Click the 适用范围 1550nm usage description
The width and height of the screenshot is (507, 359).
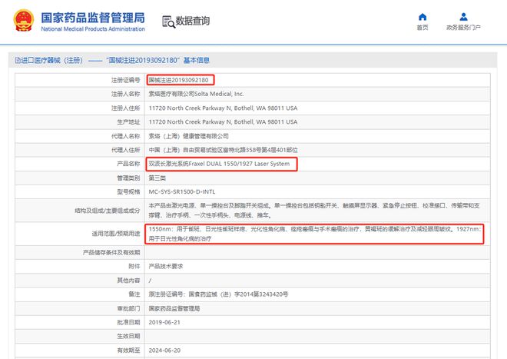pyautogui.click(x=315, y=234)
